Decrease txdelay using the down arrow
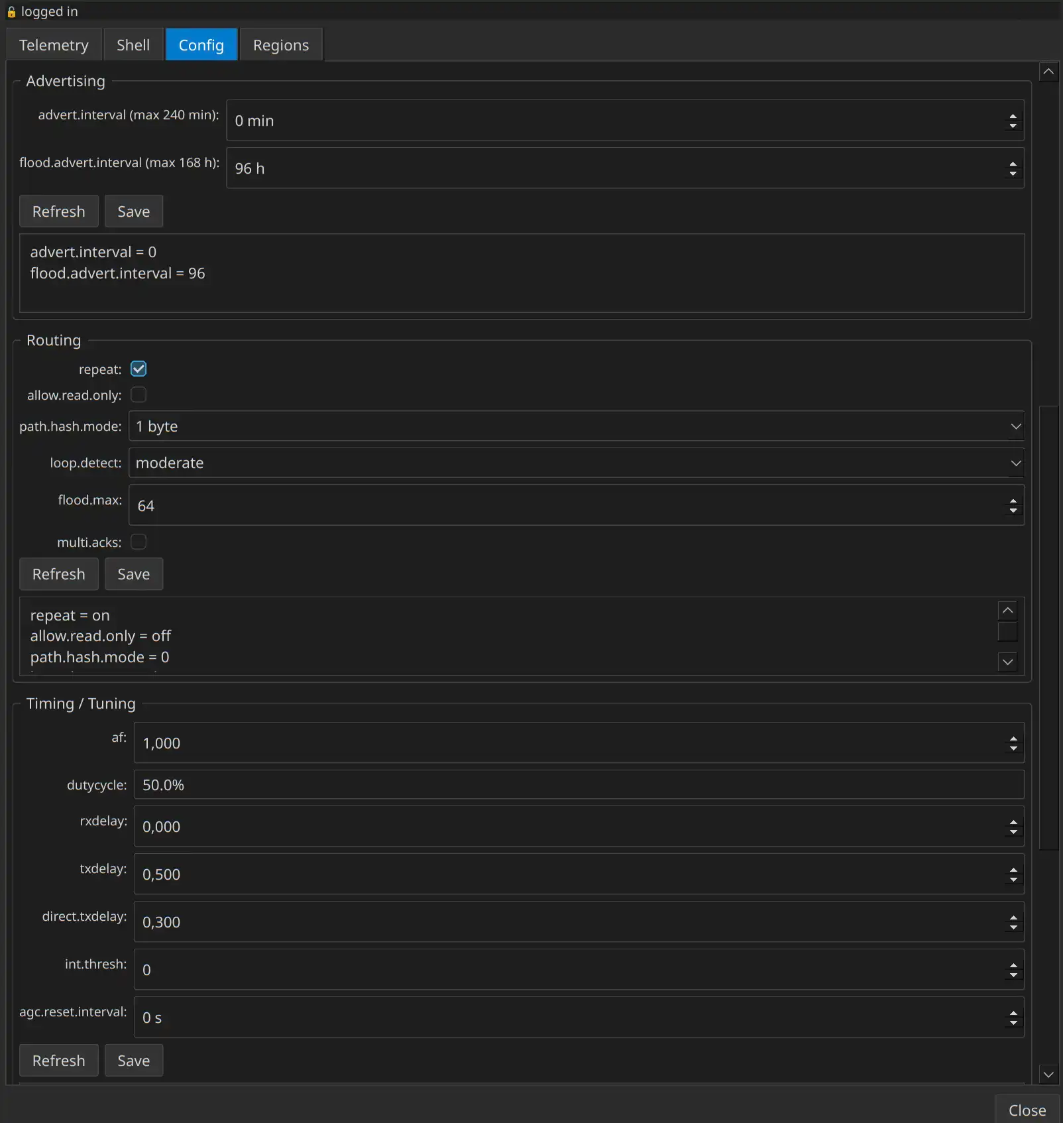Screen dimensions: 1063x1123 point(1013,880)
